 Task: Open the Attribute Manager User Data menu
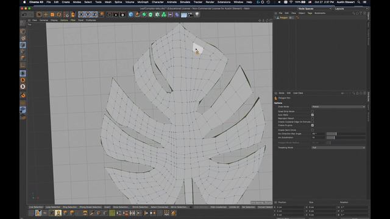coord(298,93)
